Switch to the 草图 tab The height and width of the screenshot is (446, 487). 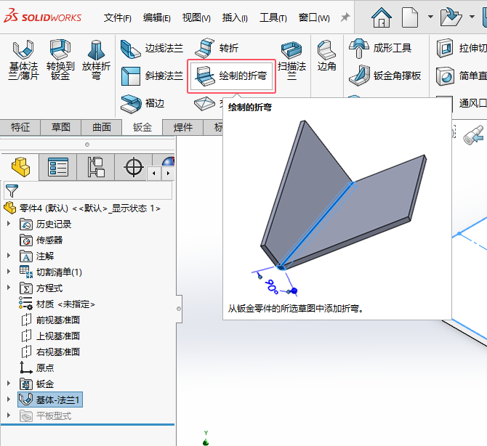61,127
